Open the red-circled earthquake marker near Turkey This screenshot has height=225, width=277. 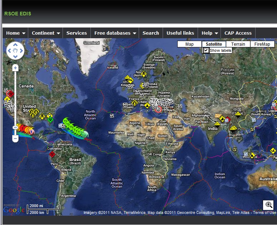tap(158, 109)
